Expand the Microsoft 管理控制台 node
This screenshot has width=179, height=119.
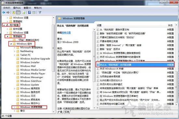click(15, 48)
